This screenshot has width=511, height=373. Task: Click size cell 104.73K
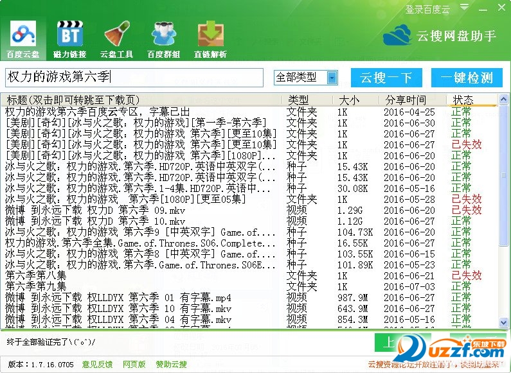[x=355, y=232]
